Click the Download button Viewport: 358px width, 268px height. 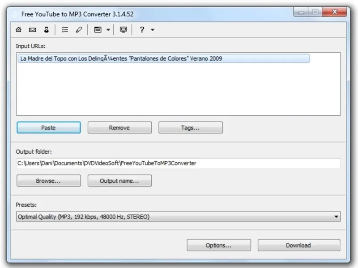coord(299,245)
